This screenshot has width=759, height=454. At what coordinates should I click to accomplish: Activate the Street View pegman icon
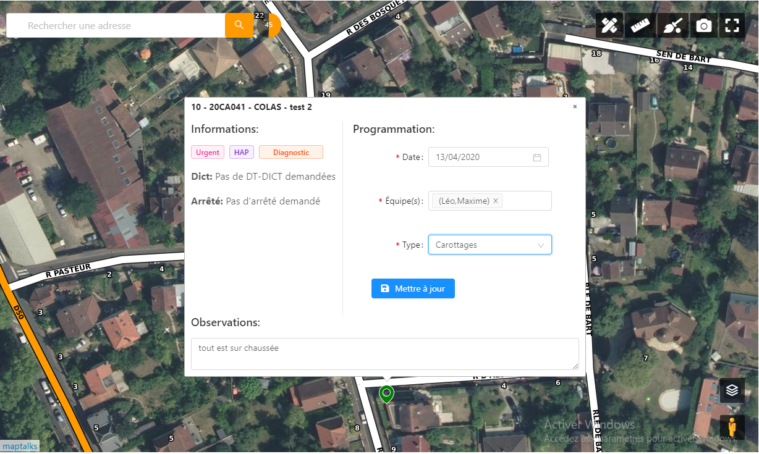(x=732, y=427)
